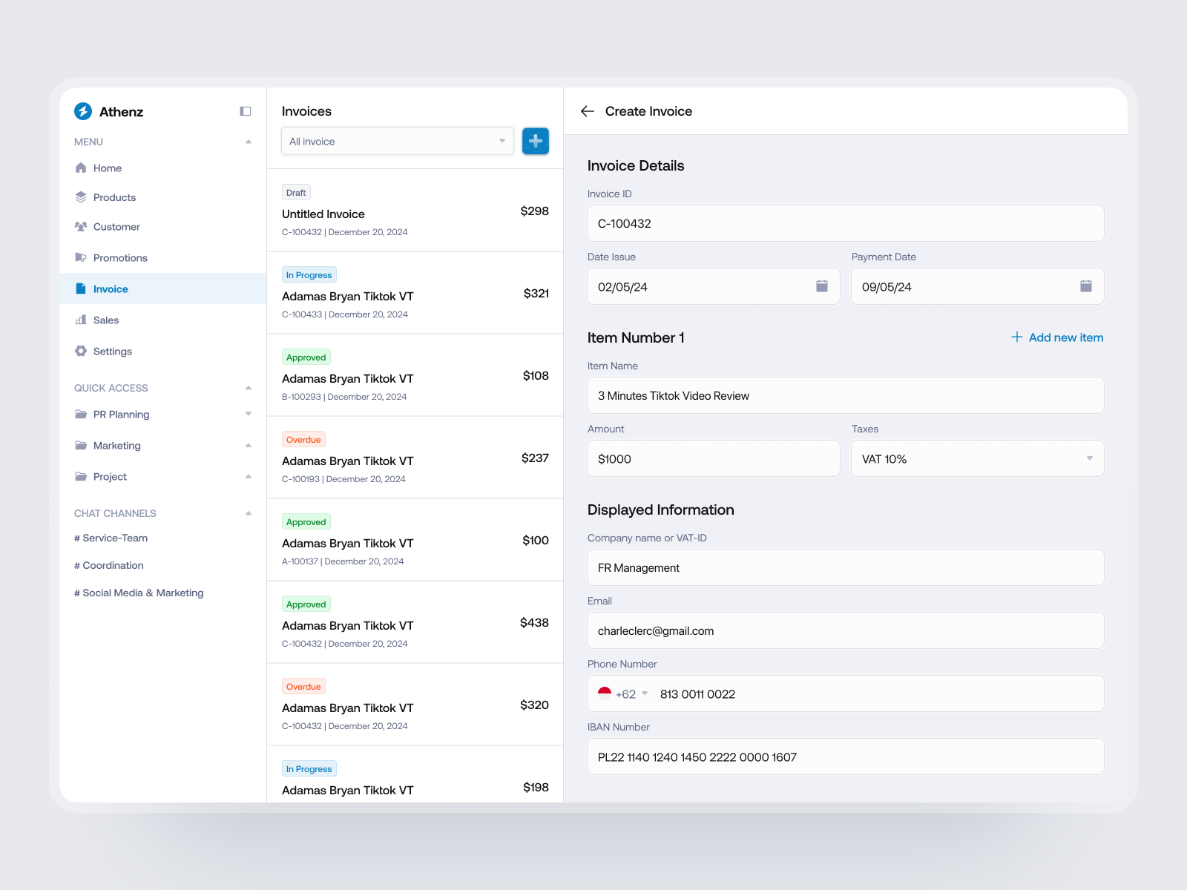Screen dimensions: 1187x890
Task: Collapse the sidebar with the panel toggle icon
Action: pyautogui.click(x=245, y=111)
